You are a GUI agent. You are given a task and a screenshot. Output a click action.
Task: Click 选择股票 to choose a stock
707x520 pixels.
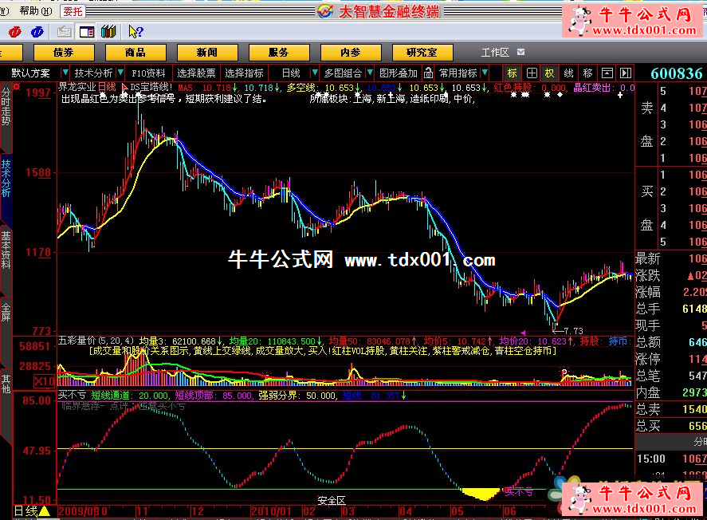pos(196,73)
